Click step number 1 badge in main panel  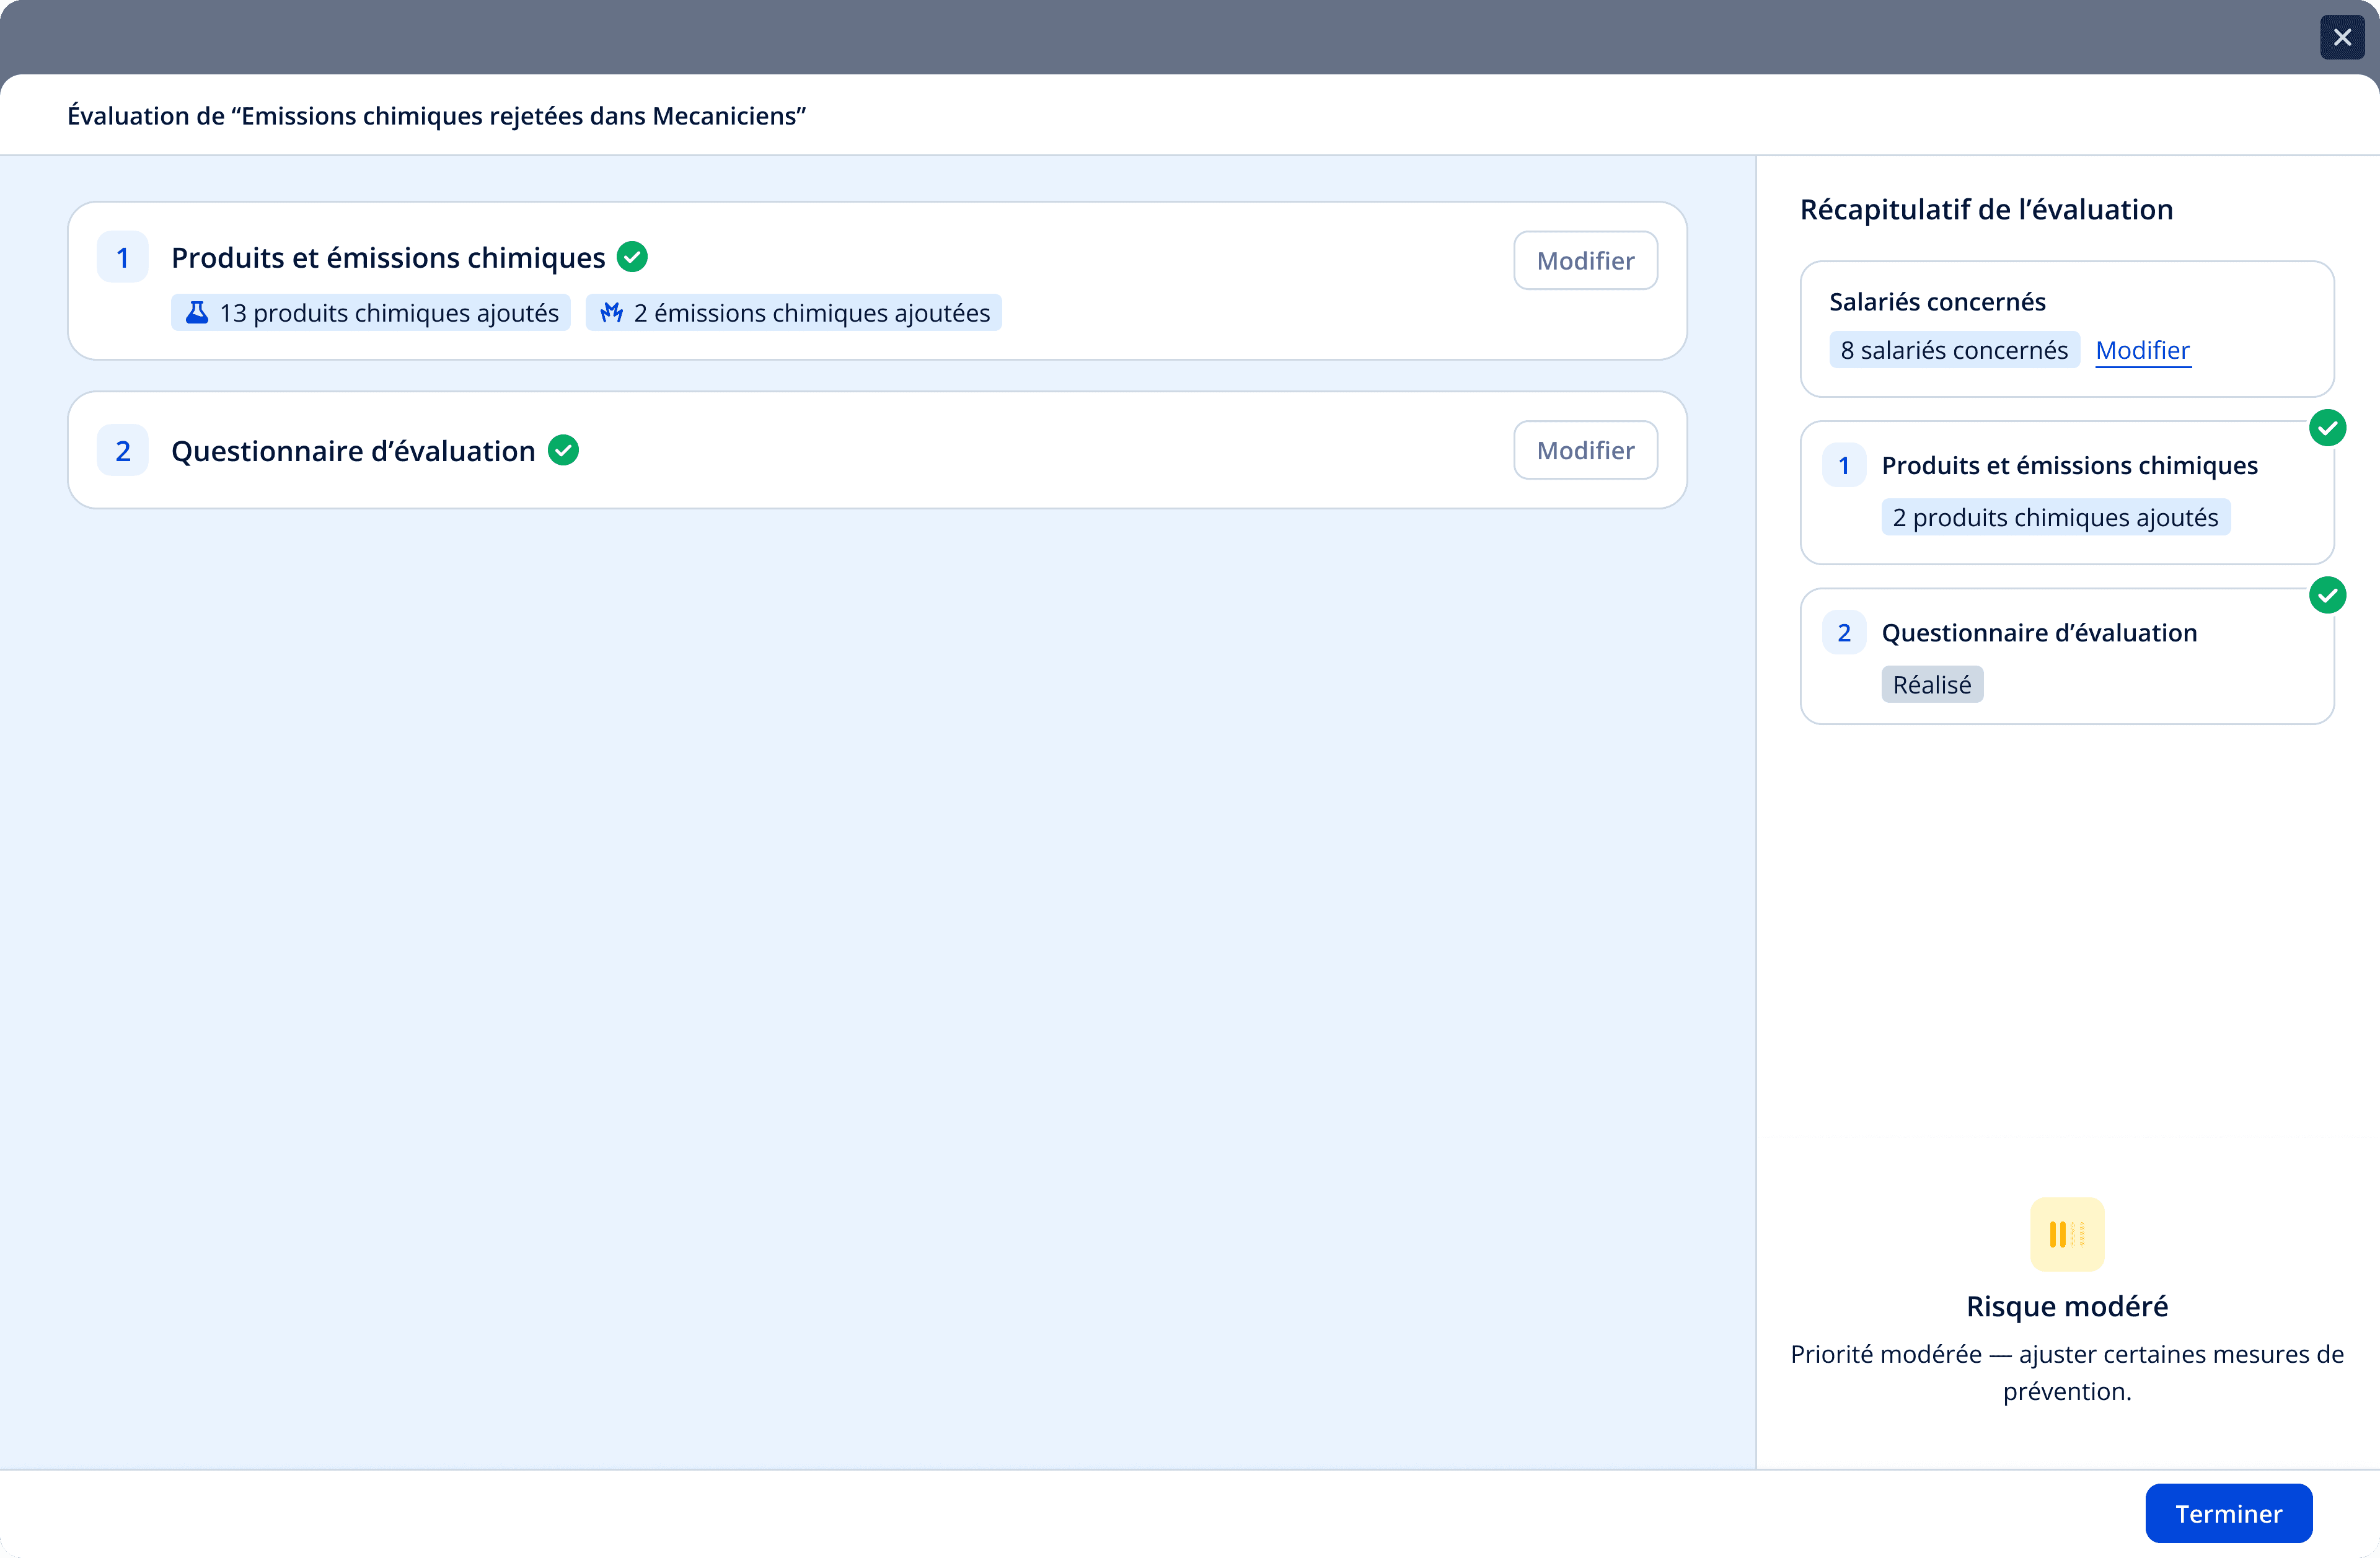pos(123,258)
